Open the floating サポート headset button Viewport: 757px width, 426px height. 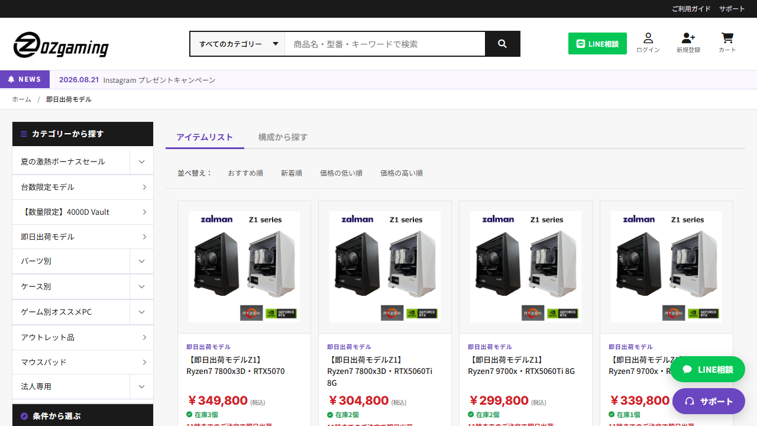coord(709,401)
